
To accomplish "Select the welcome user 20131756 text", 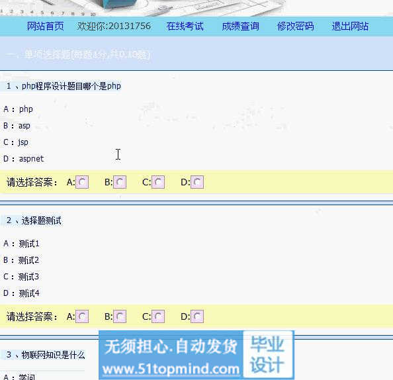I will 114,26.
